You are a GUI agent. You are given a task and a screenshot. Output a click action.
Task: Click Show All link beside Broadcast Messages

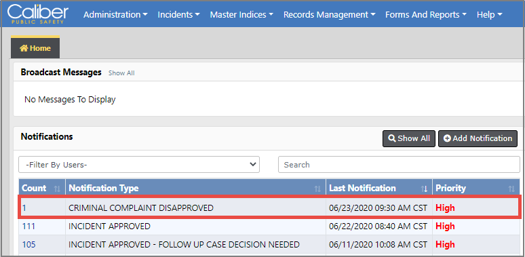pos(121,73)
